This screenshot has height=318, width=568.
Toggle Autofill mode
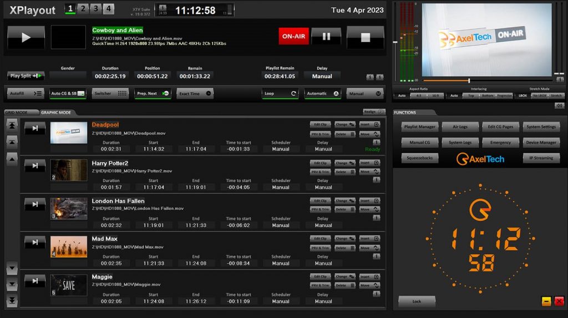(26, 94)
